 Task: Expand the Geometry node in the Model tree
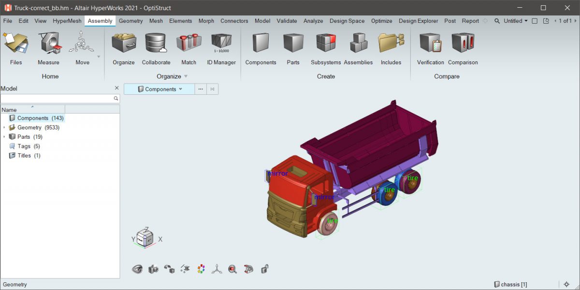coord(4,127)
